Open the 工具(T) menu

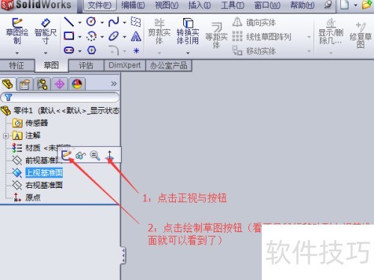click(x=233, y=5)
